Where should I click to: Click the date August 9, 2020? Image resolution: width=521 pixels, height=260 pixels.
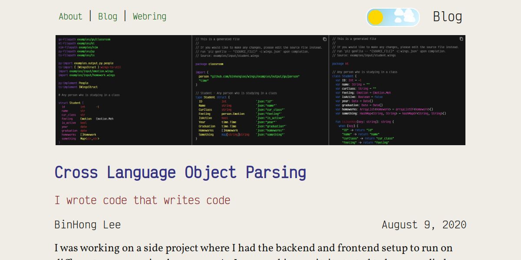pos(424,224)
